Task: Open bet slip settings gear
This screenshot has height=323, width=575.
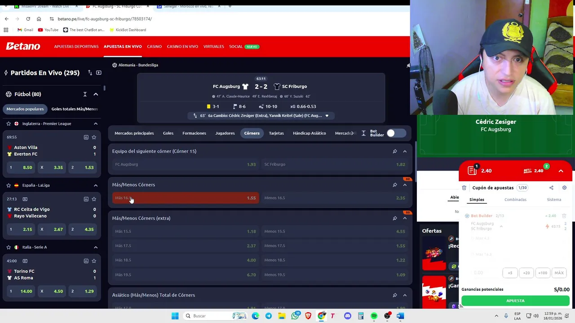Action: tap(564, 188)
